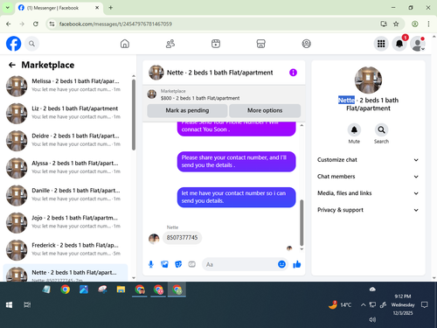Viewport: 437px width, 328px height.
Task: Open the Alyssa conversation
Action: 66,168
